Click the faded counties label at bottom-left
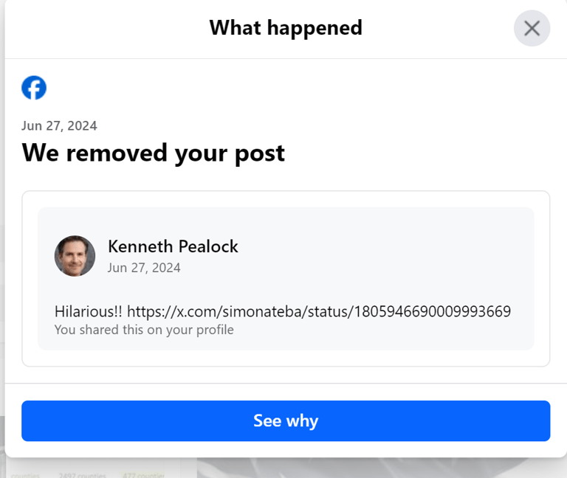567x478 pixels. click(x=25, y=475)
